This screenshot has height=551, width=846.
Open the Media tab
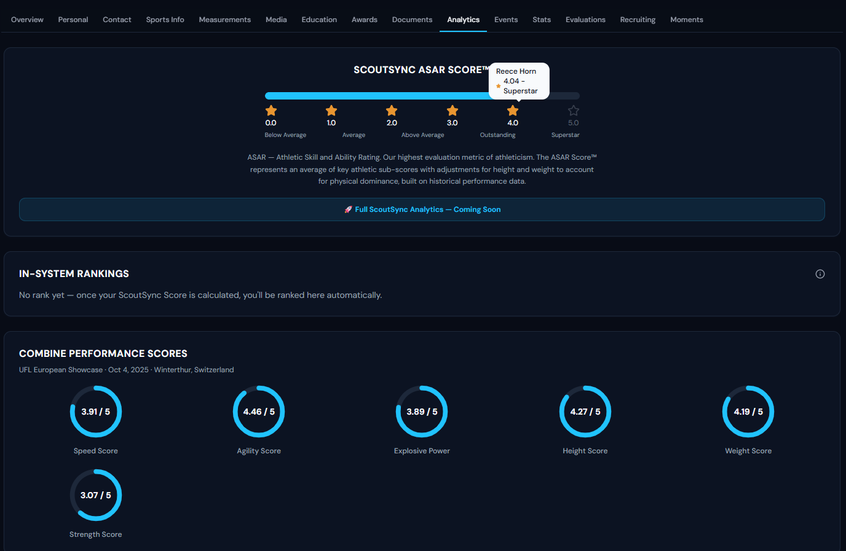tap(276, 20)
